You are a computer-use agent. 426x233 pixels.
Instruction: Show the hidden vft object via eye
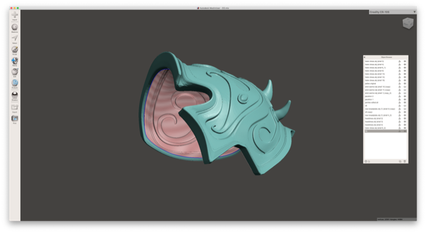click(x=405, y=106)
